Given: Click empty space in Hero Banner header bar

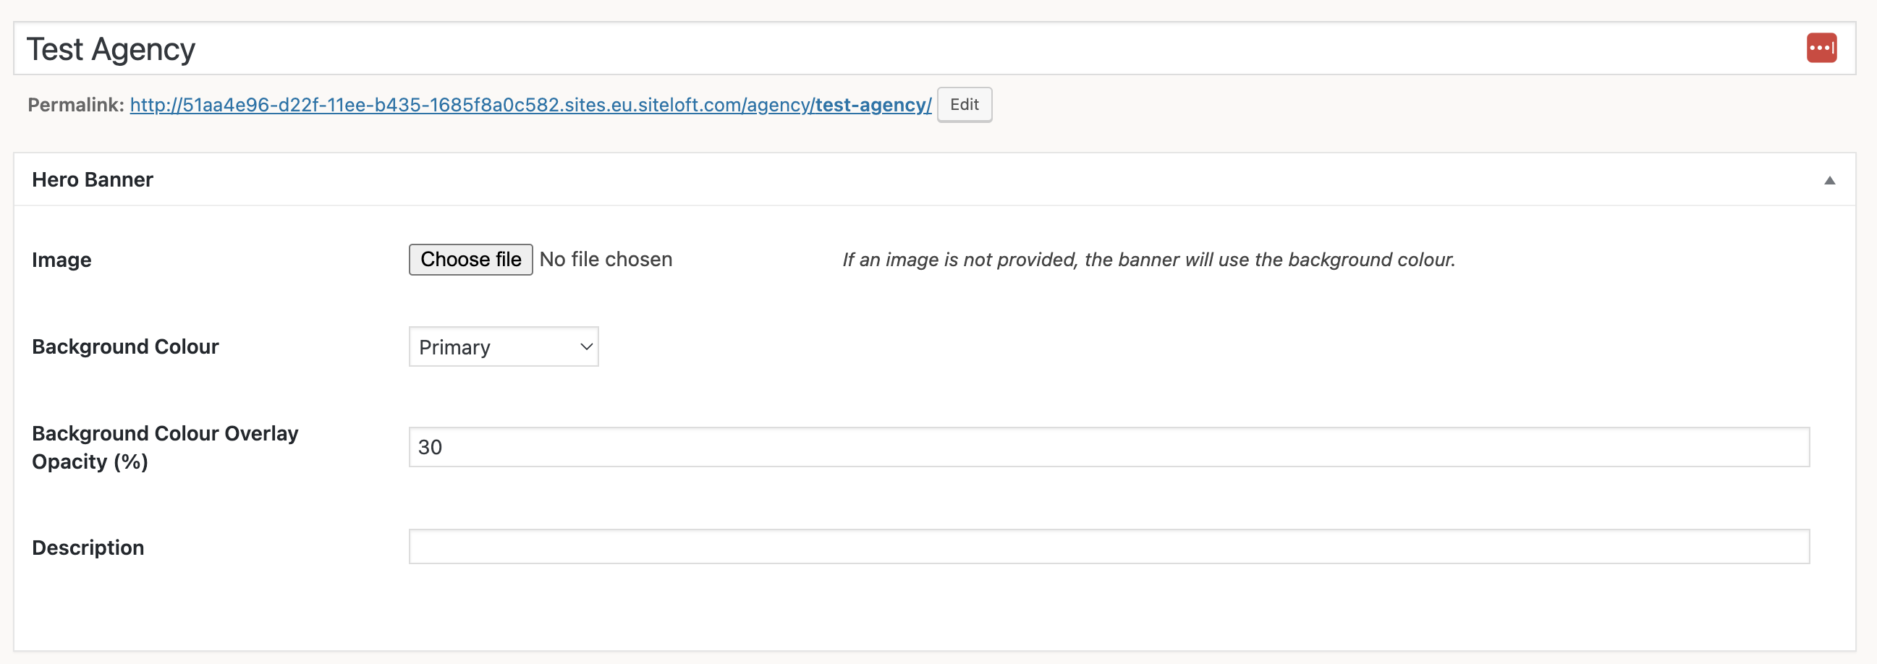Looking at the screenshot, I should [947, 180].
